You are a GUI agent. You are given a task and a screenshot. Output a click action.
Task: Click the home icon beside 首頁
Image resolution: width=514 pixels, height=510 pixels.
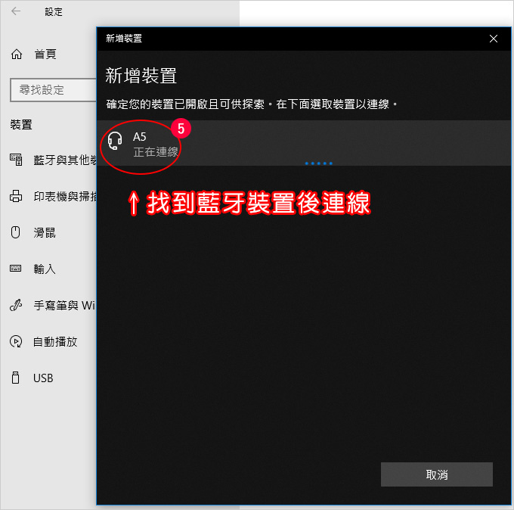tap(17, 54)
